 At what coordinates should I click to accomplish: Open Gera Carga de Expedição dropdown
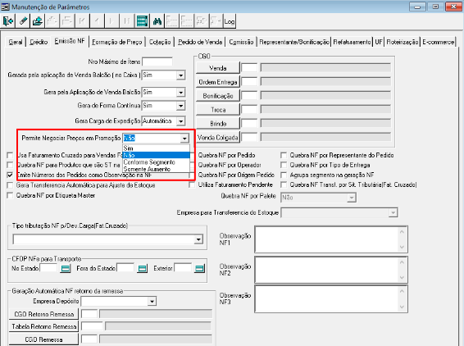pos(181,121)
